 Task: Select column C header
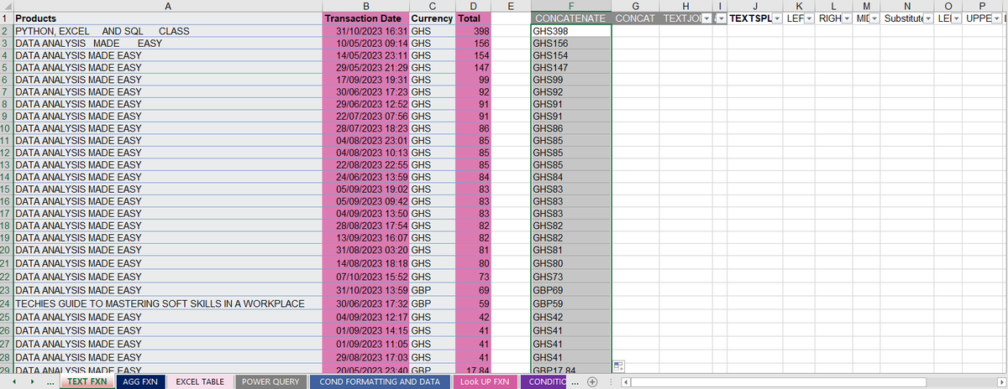(432, 6)
